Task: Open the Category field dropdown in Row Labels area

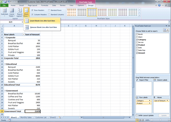Action: pos(150,101)
